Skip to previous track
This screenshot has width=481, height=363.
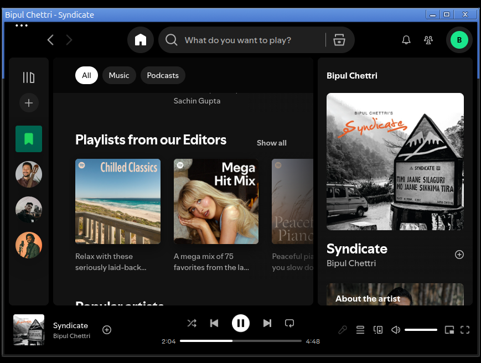tap(214, 323)
